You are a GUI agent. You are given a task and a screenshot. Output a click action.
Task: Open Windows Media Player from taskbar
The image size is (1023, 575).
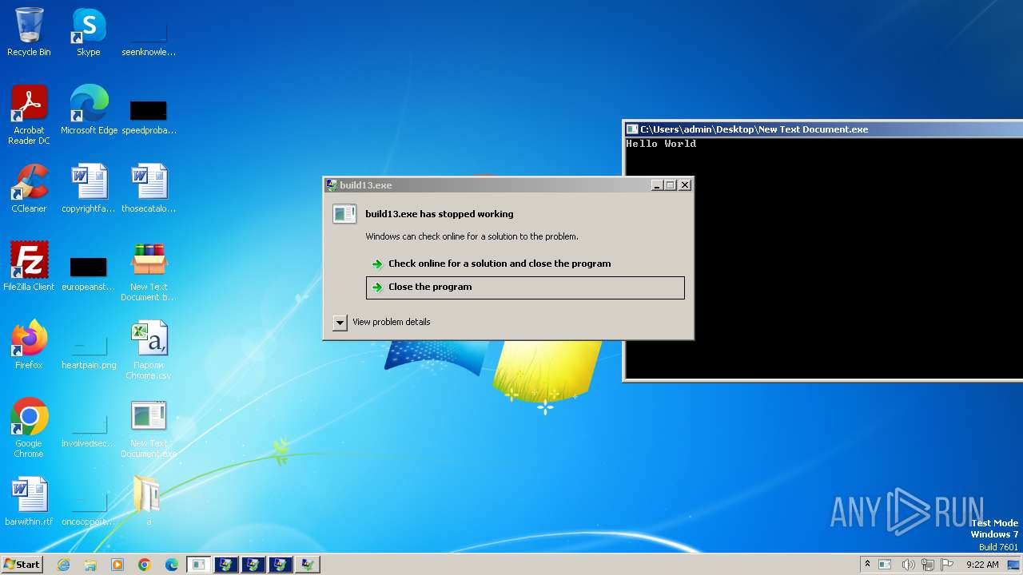pyautogui.click(x=117, y=565)
